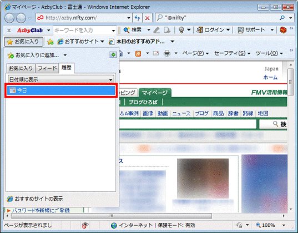Image resolution: width=298 pixels, height=233 pixels.
Task: Open the 日付順に表示 dropdown
Action: (x=61, y=79)
